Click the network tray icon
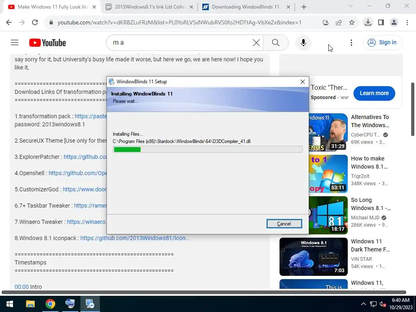This screenshot has width=416, height=312. point(373,304)
